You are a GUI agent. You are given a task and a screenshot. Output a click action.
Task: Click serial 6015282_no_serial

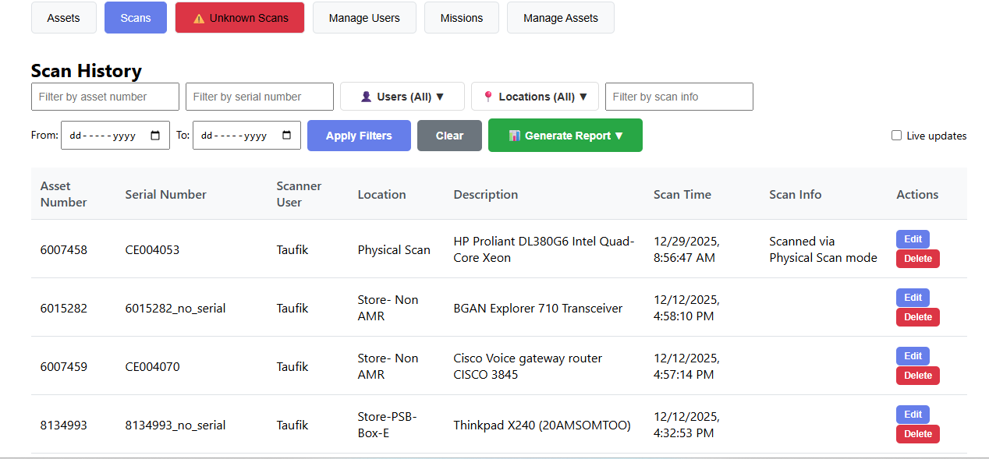(x=175, y=309)
